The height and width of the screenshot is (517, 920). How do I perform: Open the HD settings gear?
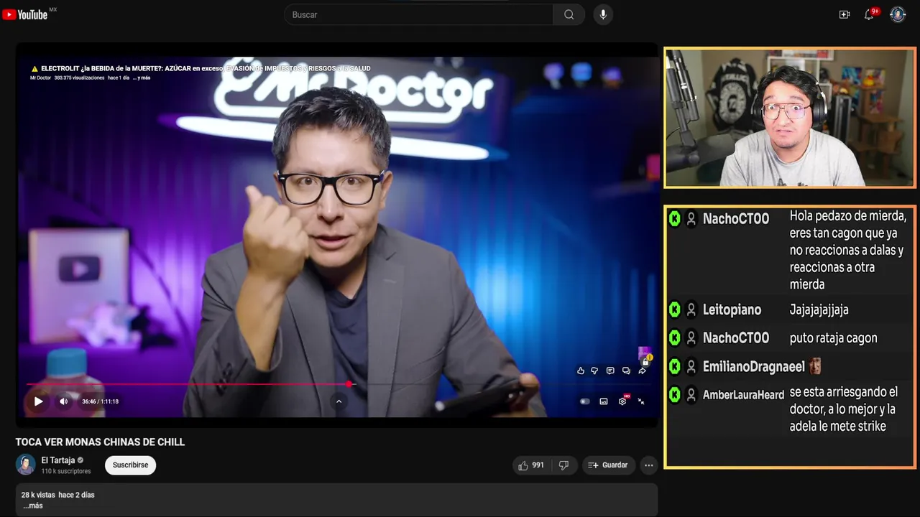[x=622, y=401]
